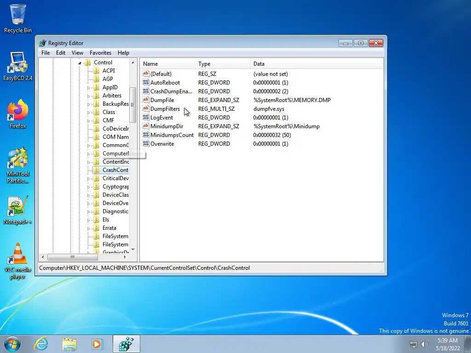Select the EasyBCD 2.4 desktop shortcut

click(x=17, y=66)
